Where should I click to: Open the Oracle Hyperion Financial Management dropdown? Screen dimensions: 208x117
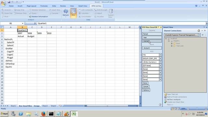click(199, 35)
